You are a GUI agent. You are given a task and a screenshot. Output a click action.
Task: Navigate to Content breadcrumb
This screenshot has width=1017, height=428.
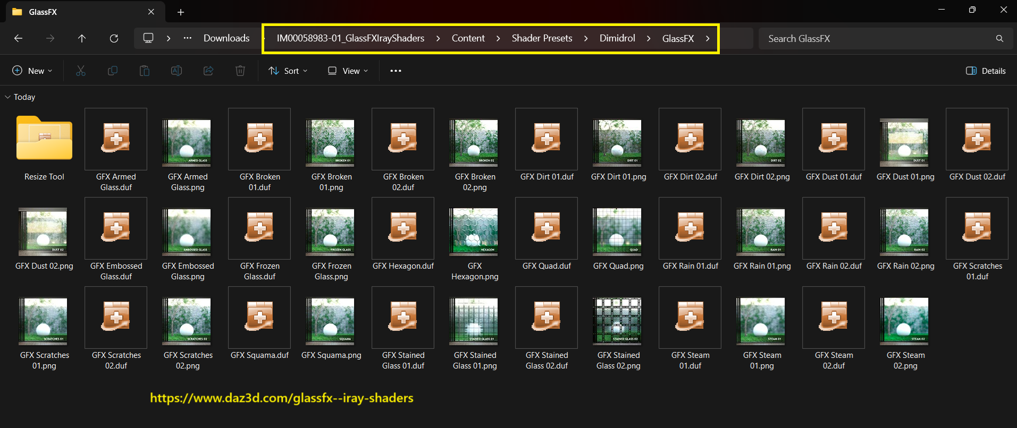(468, 38)
